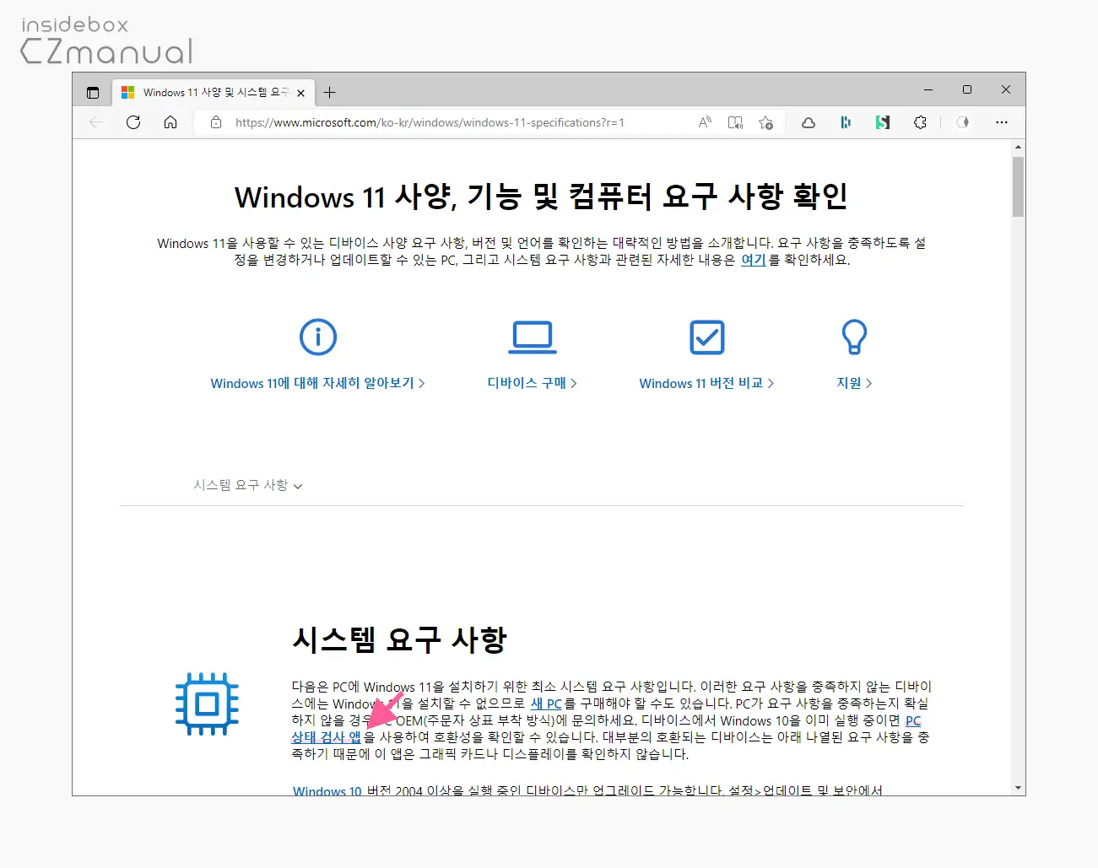Minimize the browser window
This screenshot has height=868, width=1098.
tap(928, 89)
